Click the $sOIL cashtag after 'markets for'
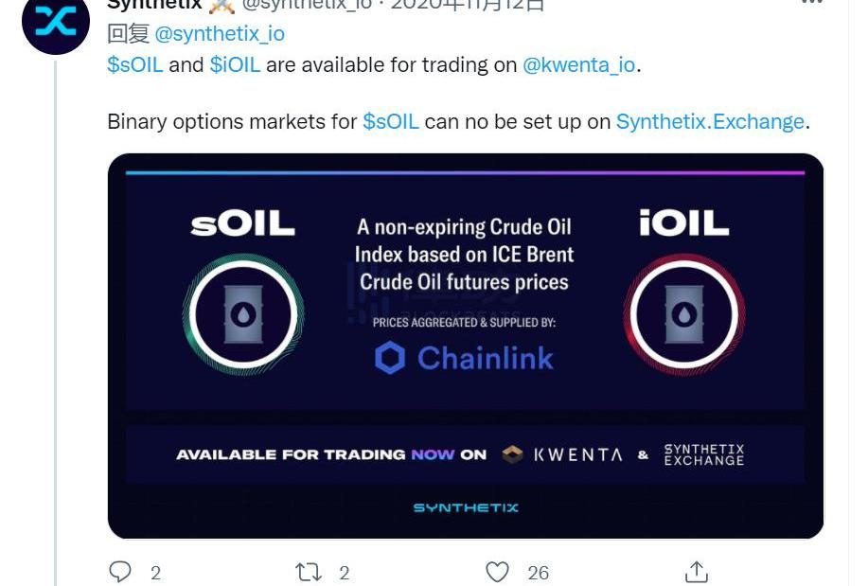This screenshot has height=586, width=868. click(x=391, y=121)
